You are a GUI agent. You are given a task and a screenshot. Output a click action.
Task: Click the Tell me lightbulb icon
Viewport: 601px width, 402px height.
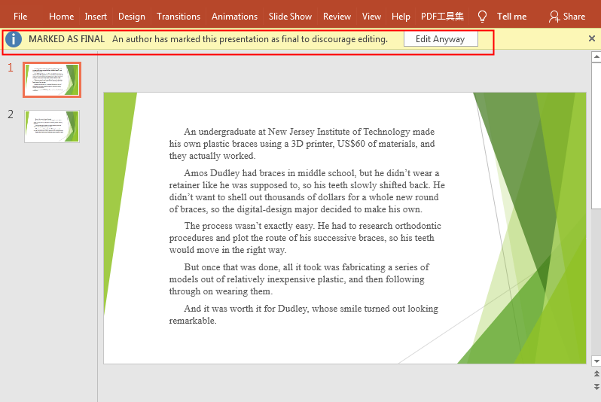482,17
